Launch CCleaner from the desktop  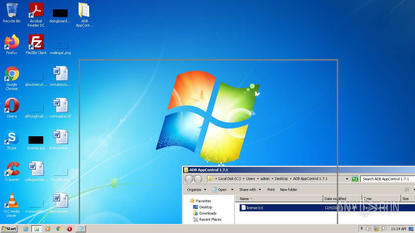[x=12, y=172]
